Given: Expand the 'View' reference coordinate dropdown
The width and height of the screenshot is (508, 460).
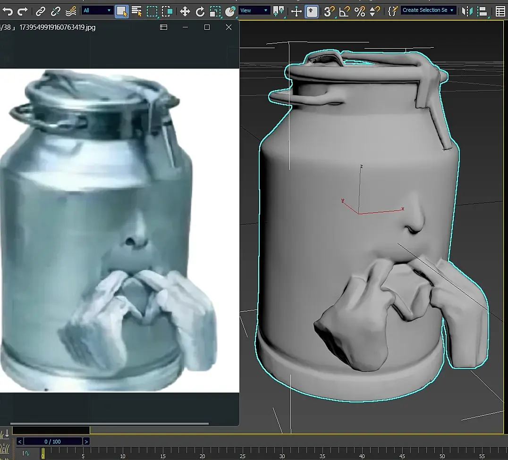Looking at the screenshot, I should click(x=254, y=10).
